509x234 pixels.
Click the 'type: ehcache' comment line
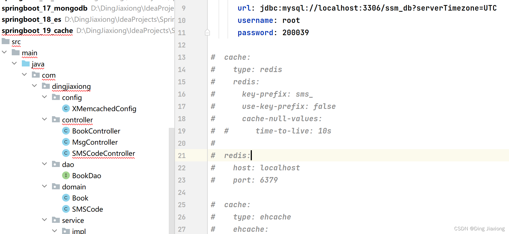[x=262, y=217]
